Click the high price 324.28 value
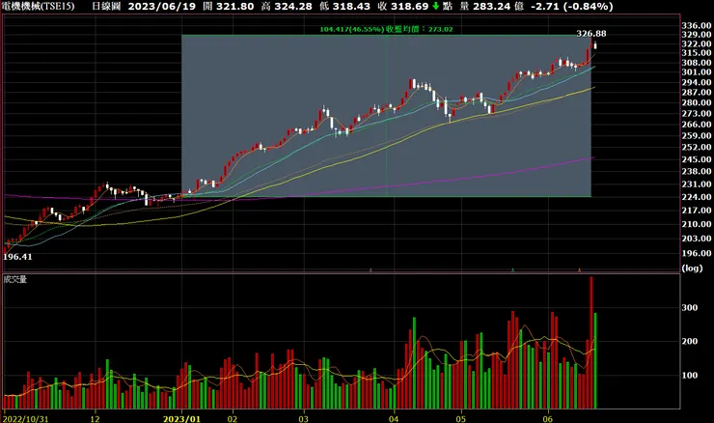Image resolution: width=714 pixels, height=423 pixels. coord(293,7)
